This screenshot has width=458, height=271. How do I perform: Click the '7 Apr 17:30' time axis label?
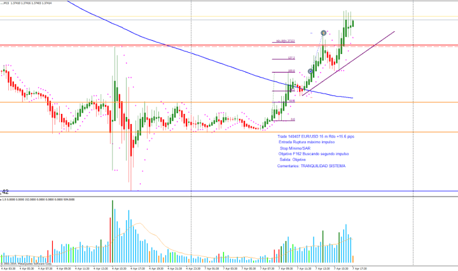[x=360, y=268]
